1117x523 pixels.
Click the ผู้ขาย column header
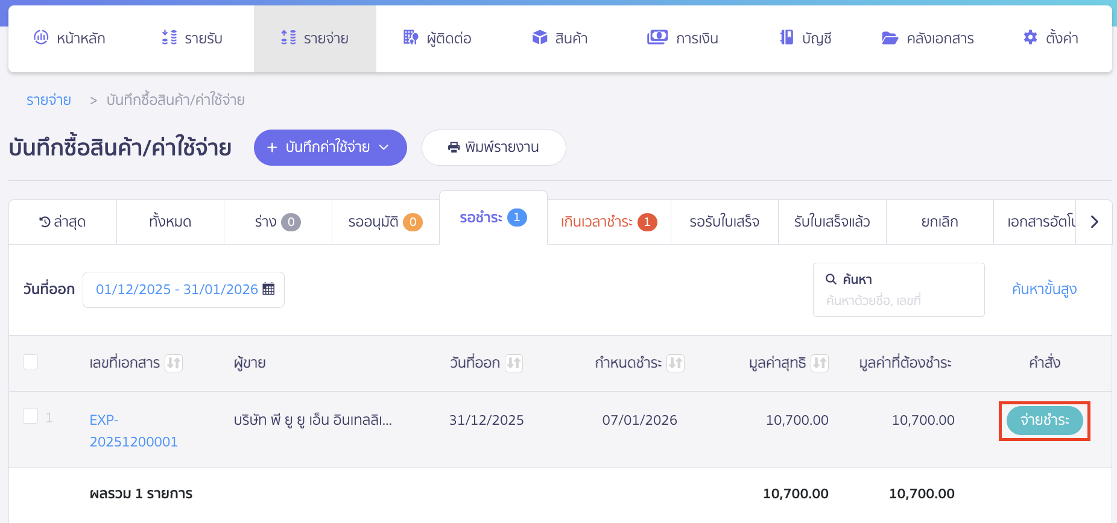(x=250, y=363)
